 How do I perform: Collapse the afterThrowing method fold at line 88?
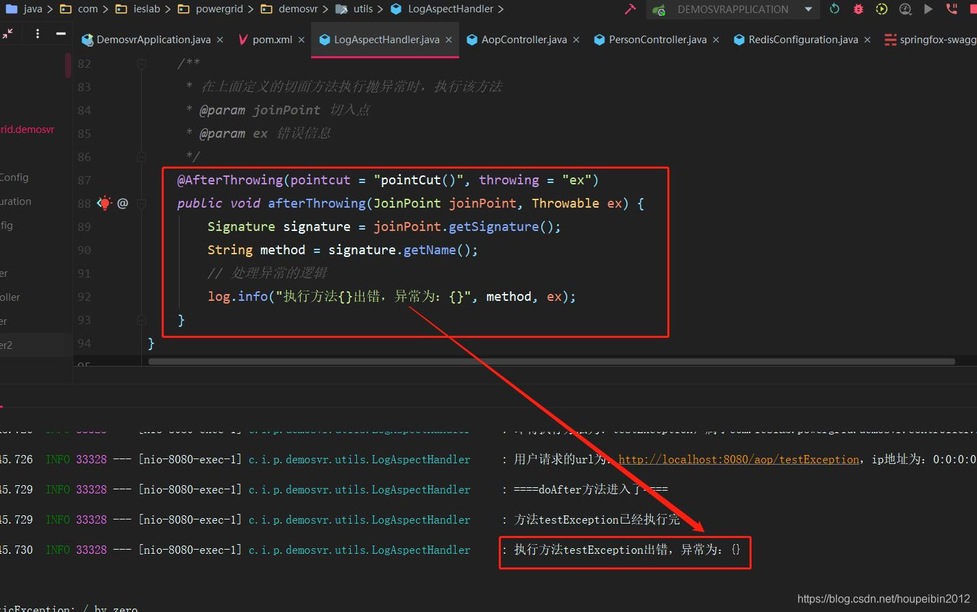[141, 204]
